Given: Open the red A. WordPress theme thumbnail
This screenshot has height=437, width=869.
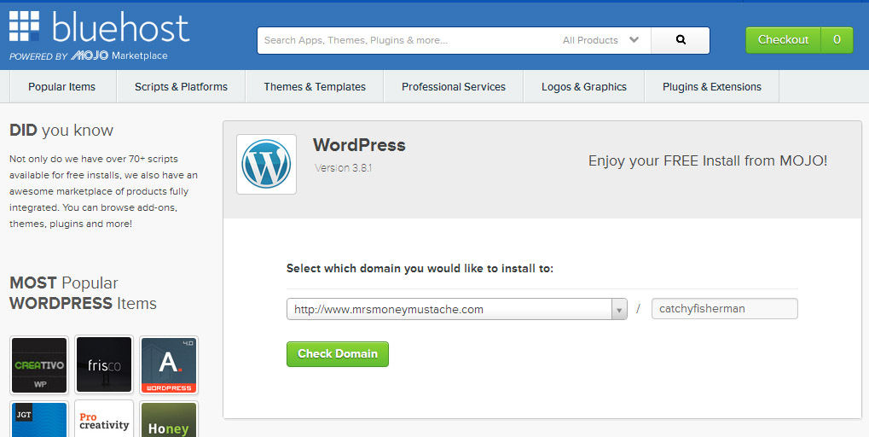Looking at the screenshot, I should point(169,364).
